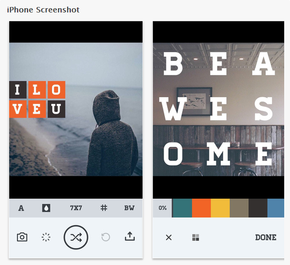
Task: Confirm with the DONE button
Action: pyautogui.click(x=266, y=237)
